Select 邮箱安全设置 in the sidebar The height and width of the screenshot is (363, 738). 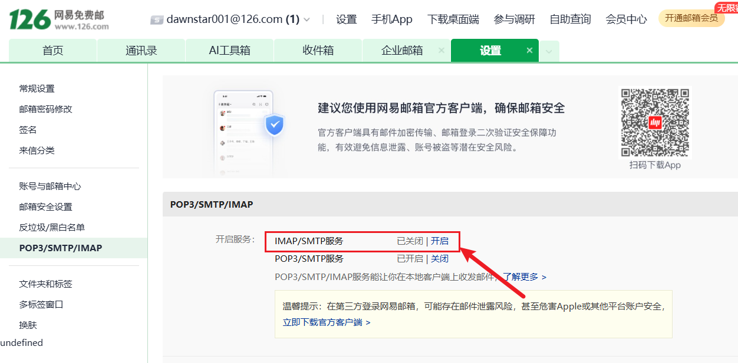point(45,207)
